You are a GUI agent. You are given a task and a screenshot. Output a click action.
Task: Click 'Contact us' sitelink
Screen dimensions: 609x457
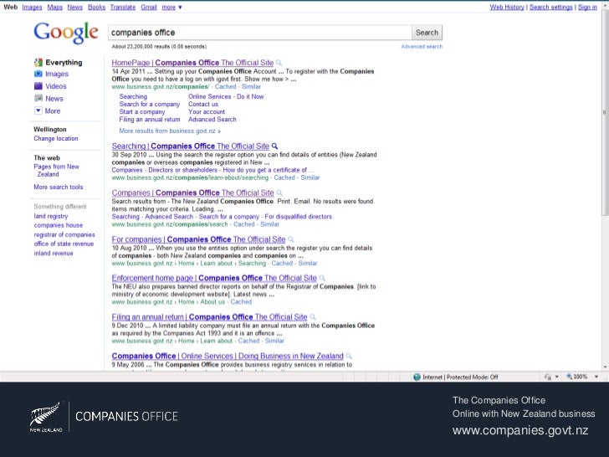[x=203, y=104]
